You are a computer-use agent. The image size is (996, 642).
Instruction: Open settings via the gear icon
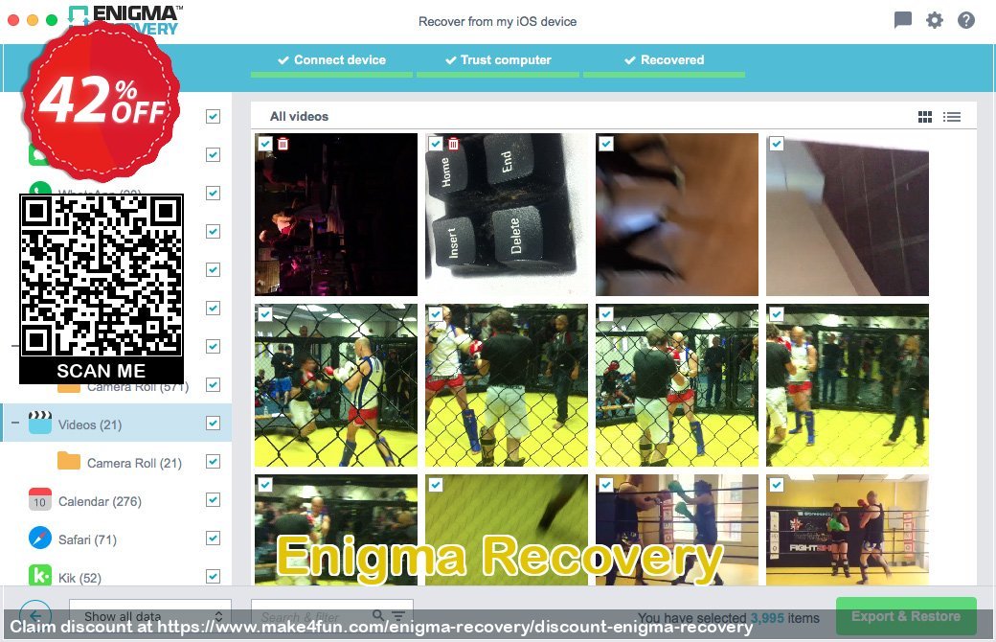coord(935,20)
